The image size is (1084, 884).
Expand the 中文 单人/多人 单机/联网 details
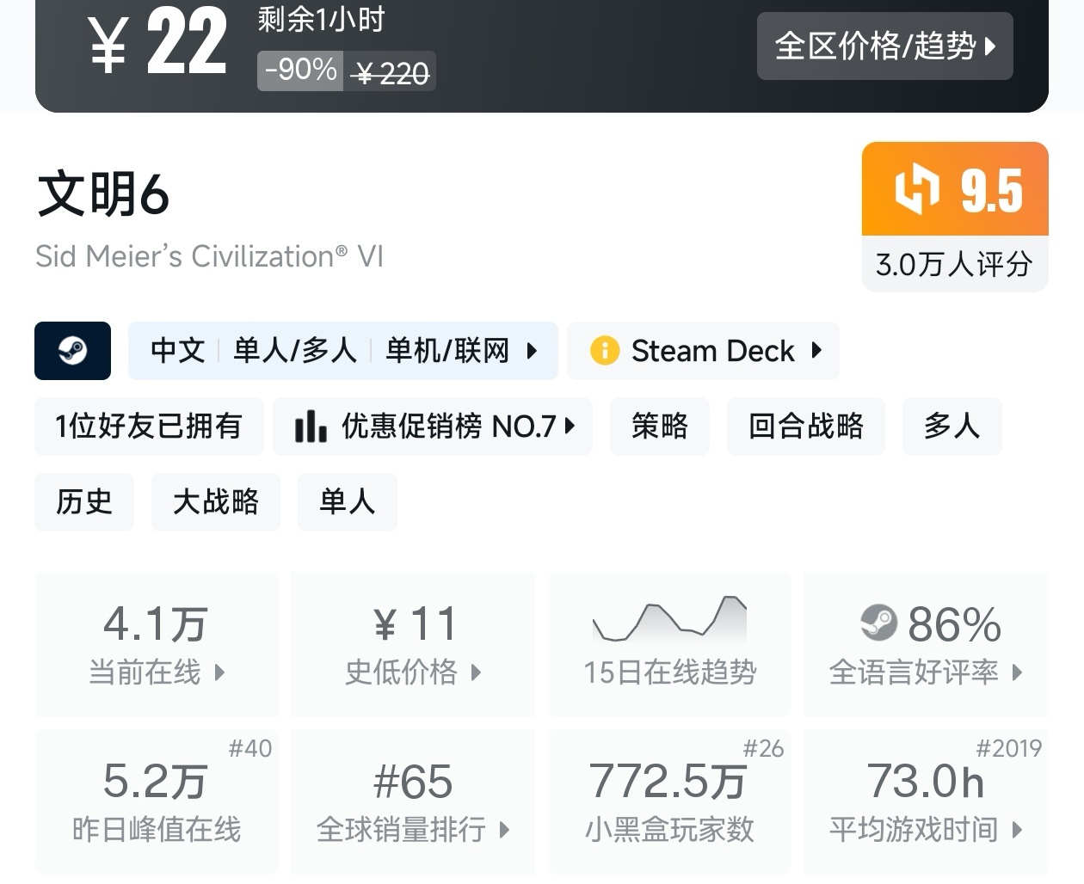click(x=342, y=351)
